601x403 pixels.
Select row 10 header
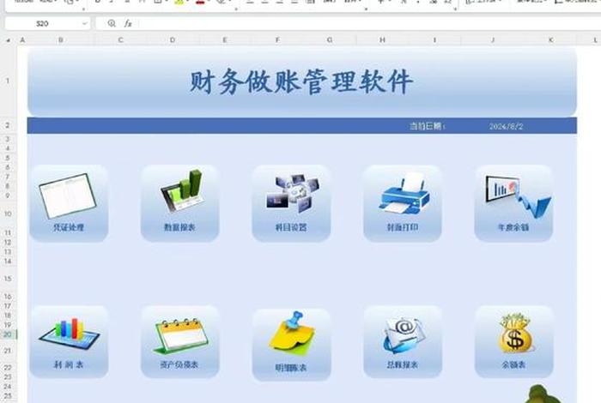coord(8,214)
